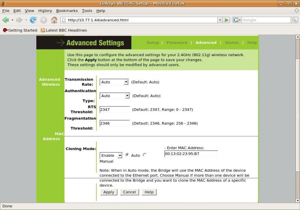The width and height of the screenshot is (300, 210).
Task: Click the Cancel button
Action: pos(129,192)
